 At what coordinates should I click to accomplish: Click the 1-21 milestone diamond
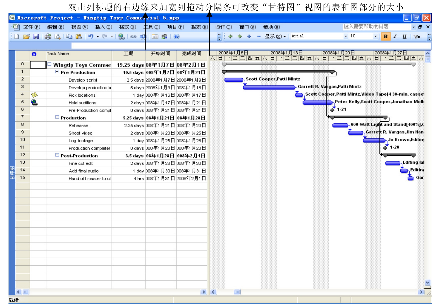point(332,110)
